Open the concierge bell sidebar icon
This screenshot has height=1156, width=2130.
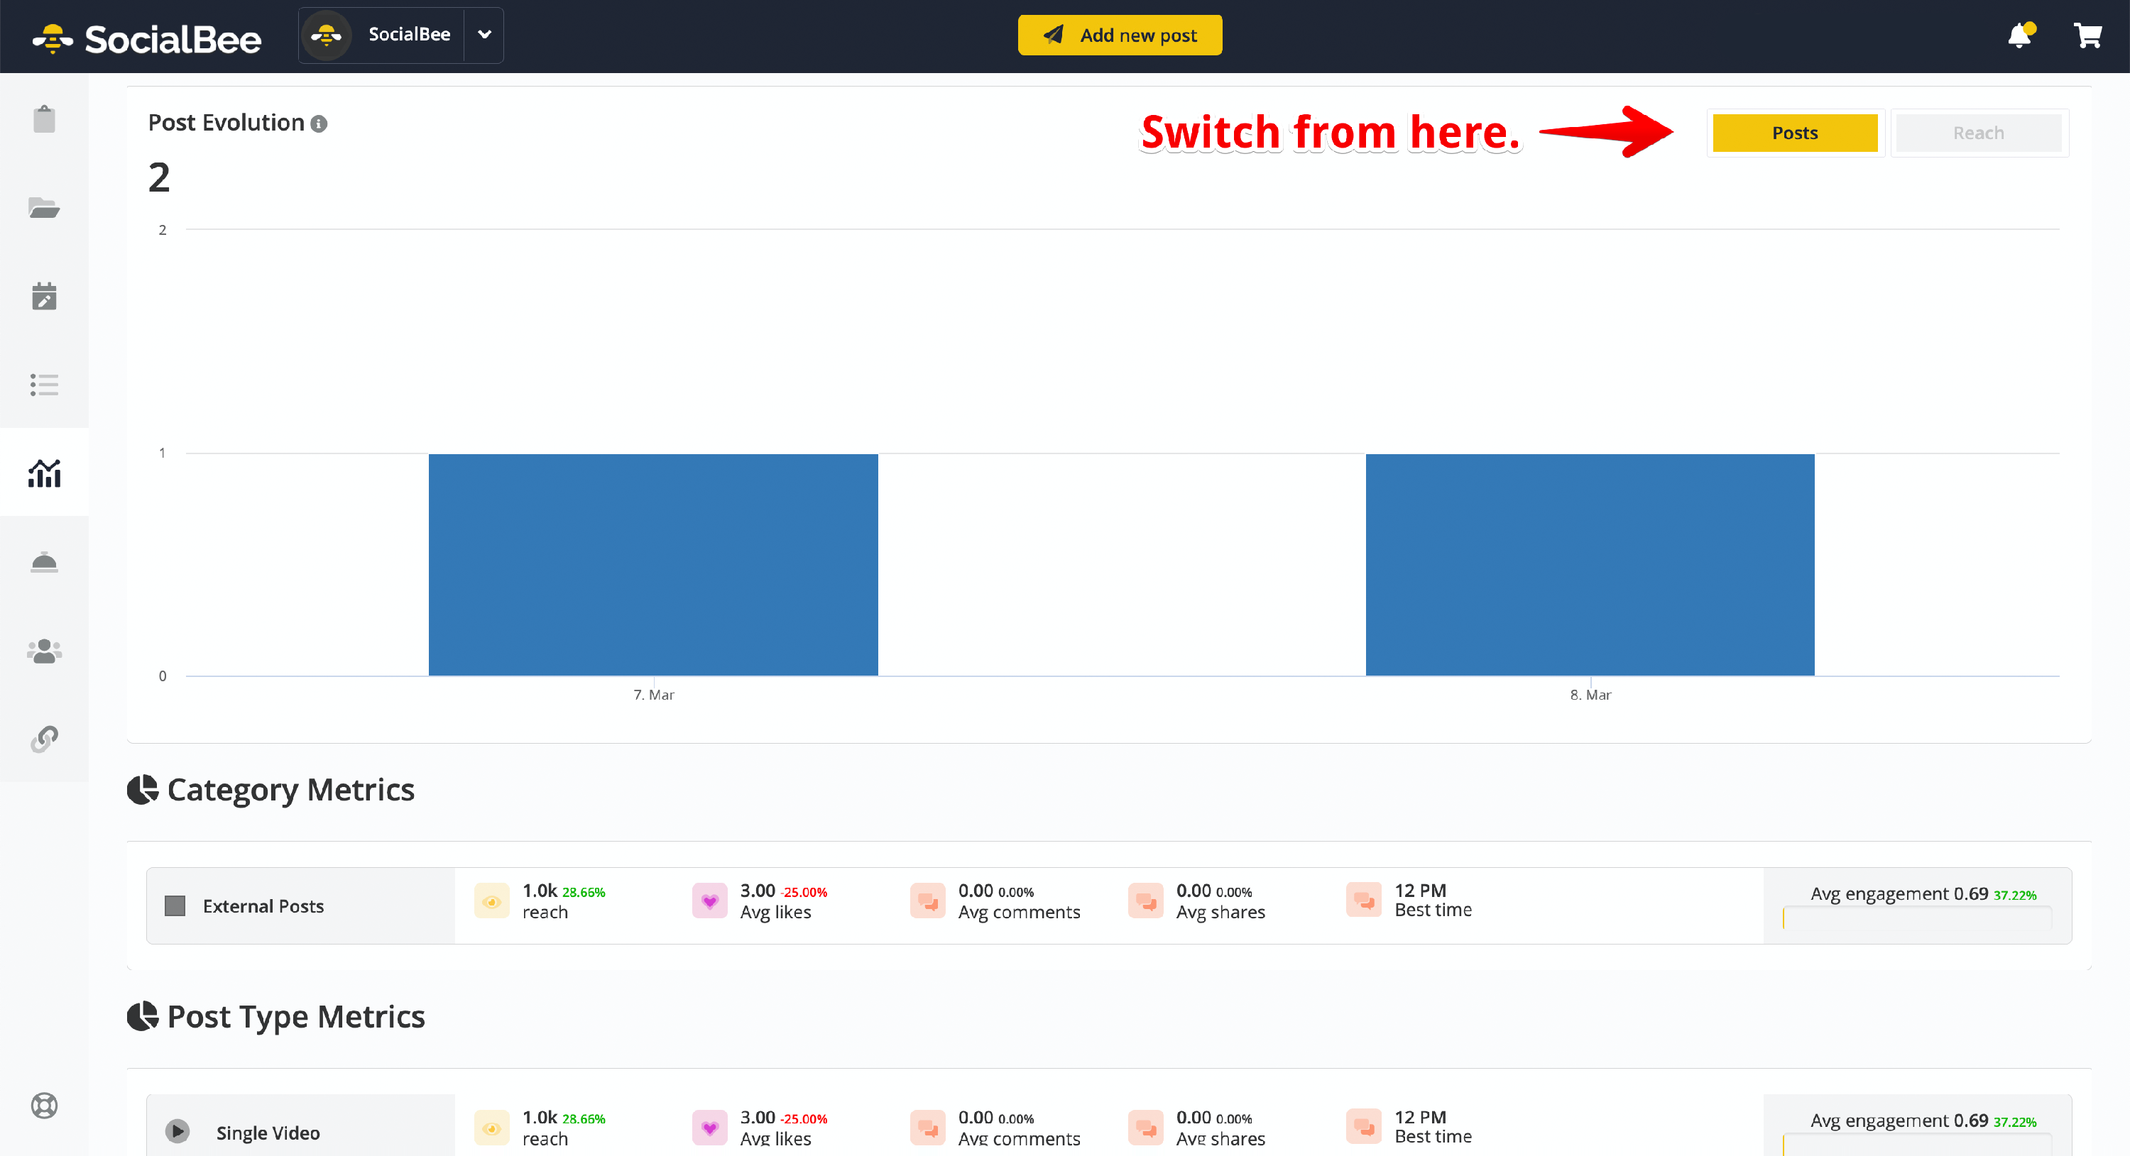tap(44, 562)
